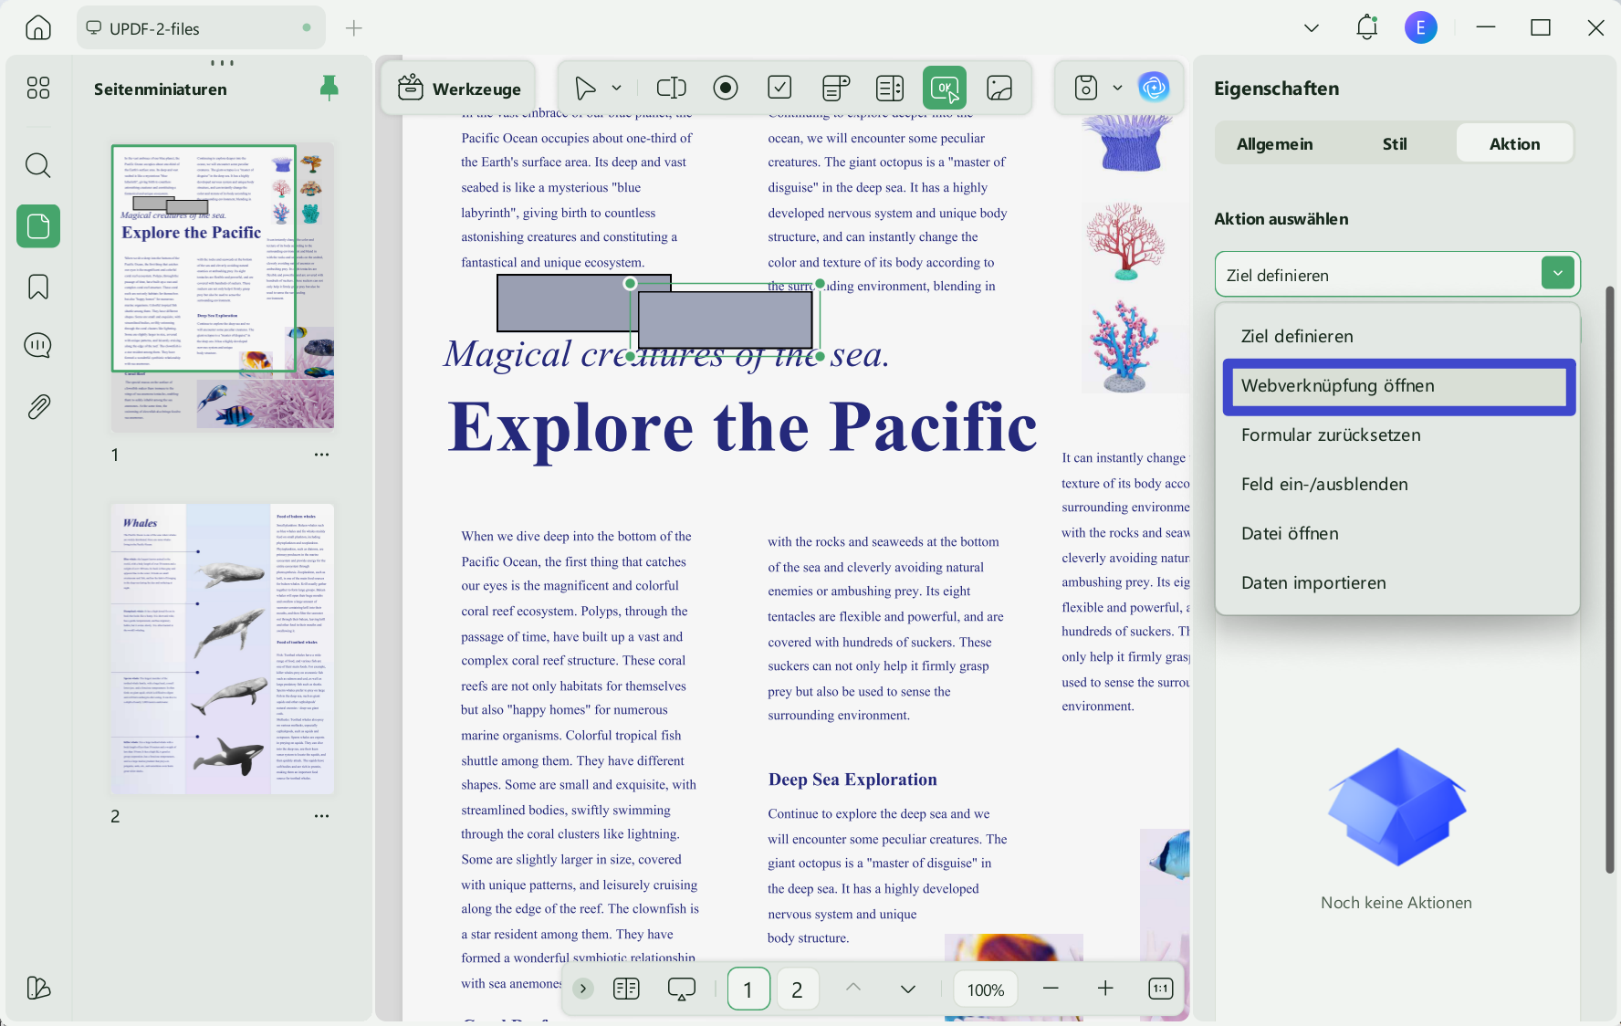Open page 2 thumbnail options menu
The width and height of the screenshot is (1621, 1026).
321,816
